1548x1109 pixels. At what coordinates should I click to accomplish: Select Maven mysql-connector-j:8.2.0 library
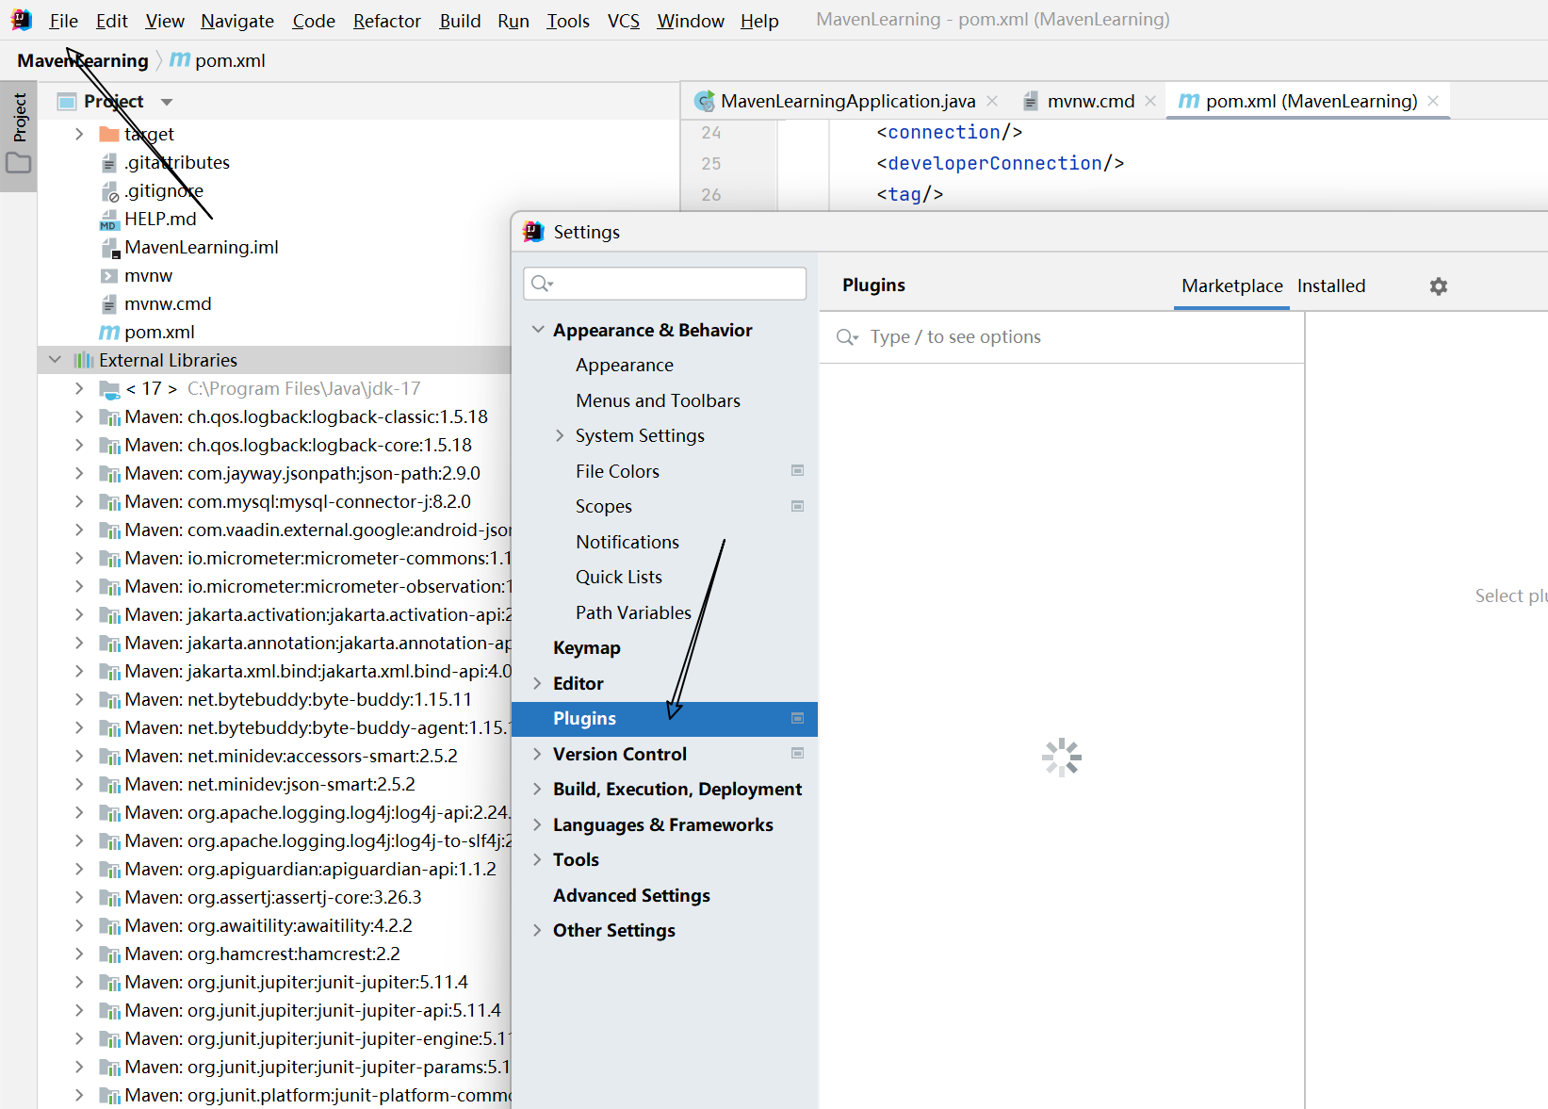click(298, 501)
